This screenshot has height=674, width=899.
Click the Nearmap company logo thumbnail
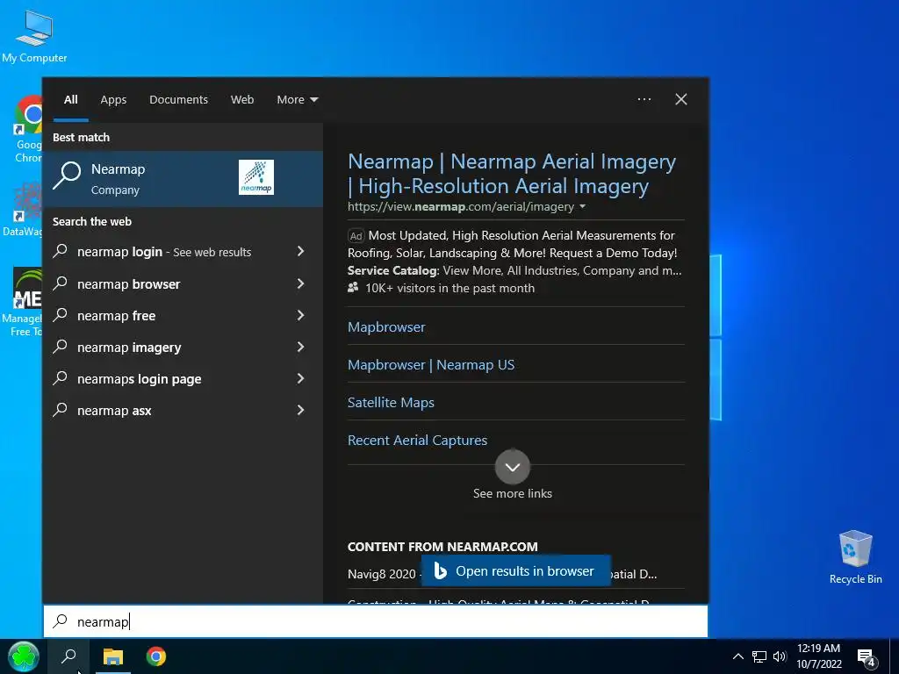click(x=255, y=177)
